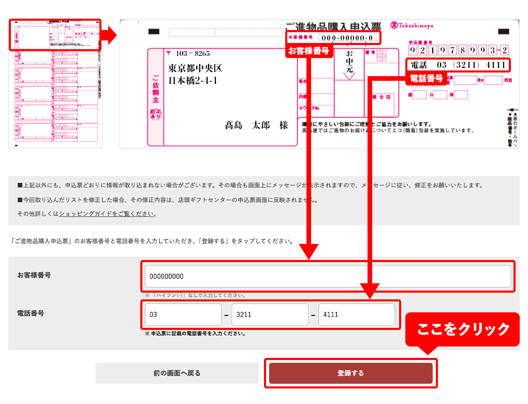Click the printed phone number 03 (3211) 4111
The height and width of the screenshot is (404, 528).
click(458, 65)
